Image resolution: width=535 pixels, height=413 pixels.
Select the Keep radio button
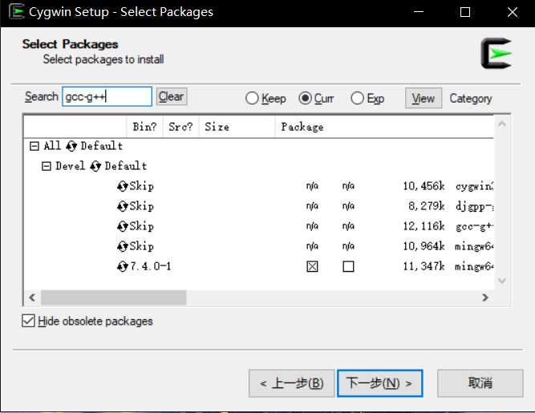point(252,98)
